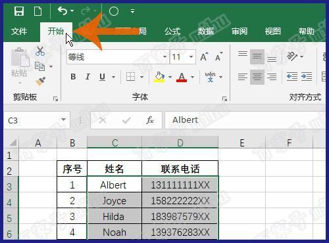Click the text orientation icon

click(292, 56)
